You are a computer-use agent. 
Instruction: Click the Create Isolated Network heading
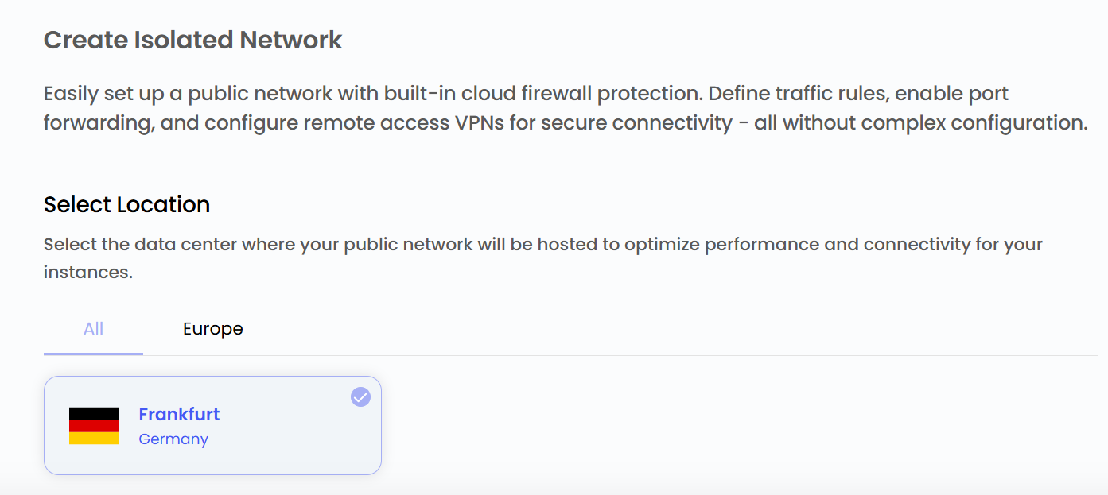point(192,40)
